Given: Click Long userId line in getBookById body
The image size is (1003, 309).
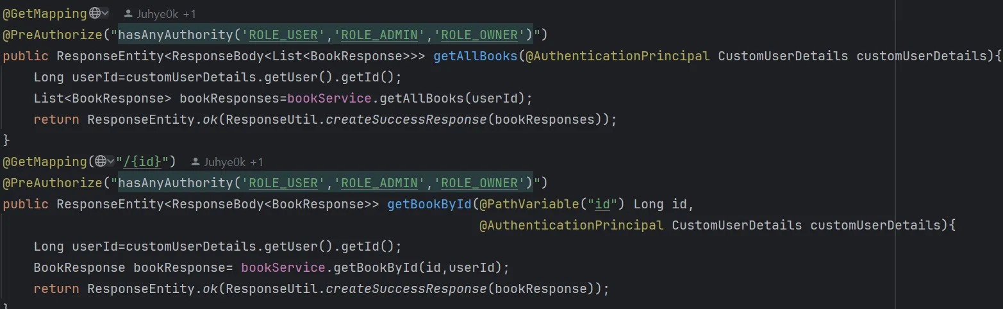Looking at the screenshot, I should click(217, 246).
